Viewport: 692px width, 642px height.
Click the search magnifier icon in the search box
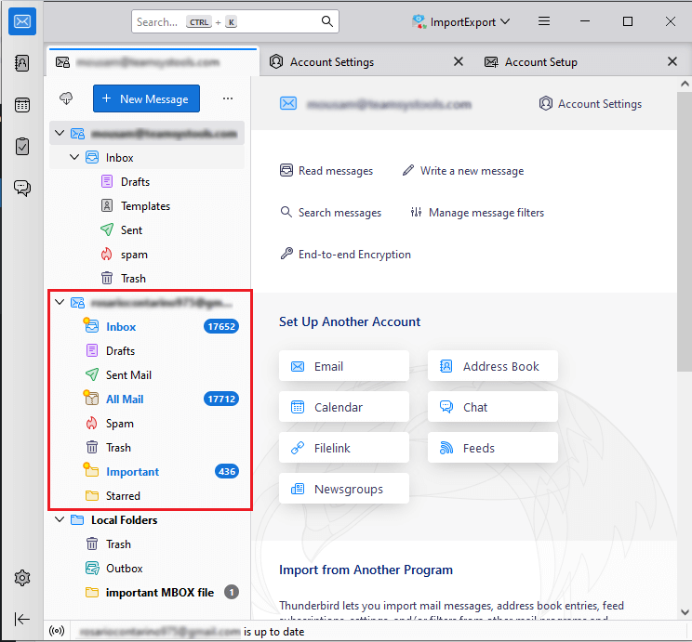pos(327,21)
